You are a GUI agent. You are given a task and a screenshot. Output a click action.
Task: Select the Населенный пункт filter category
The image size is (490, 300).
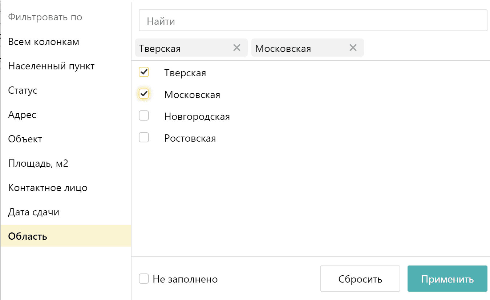point(51,66)
